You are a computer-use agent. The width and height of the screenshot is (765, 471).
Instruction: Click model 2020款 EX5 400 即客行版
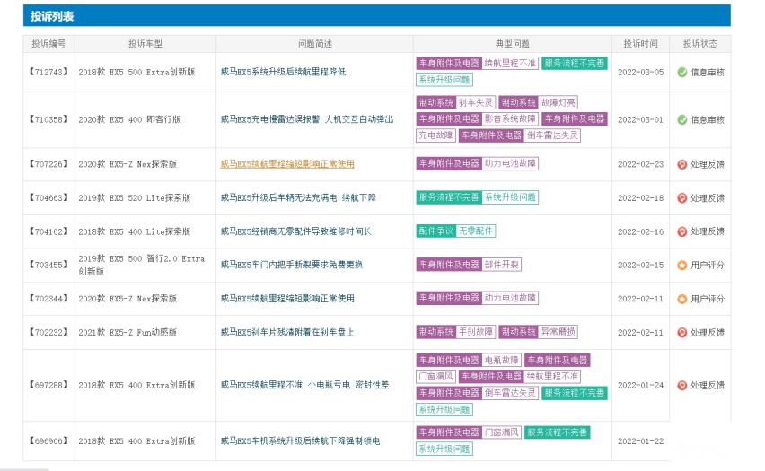129,119
